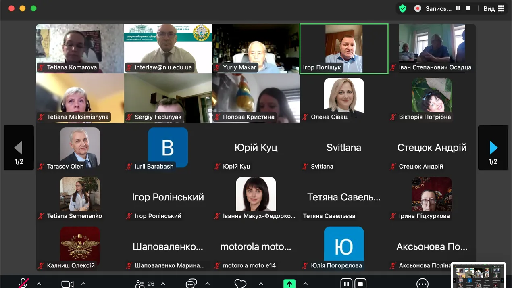Click large Юрій Куц name tile

click(x=256, y=148)
